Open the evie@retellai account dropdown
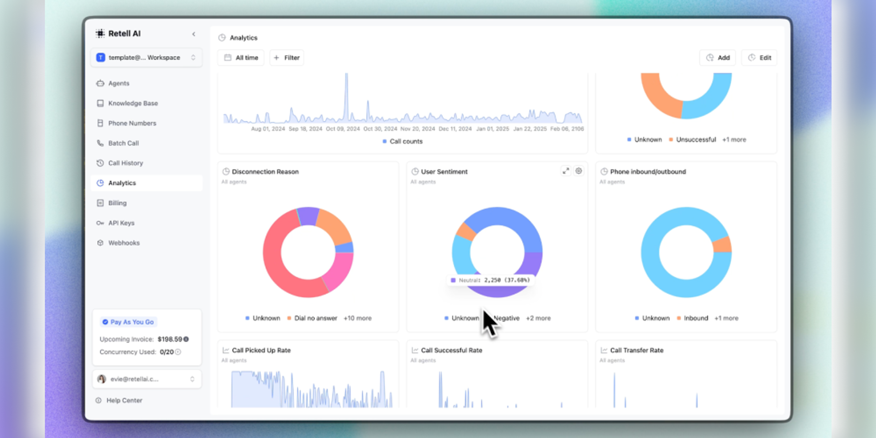Viewport: 876px width, 438px height. [x=147, y=379]
